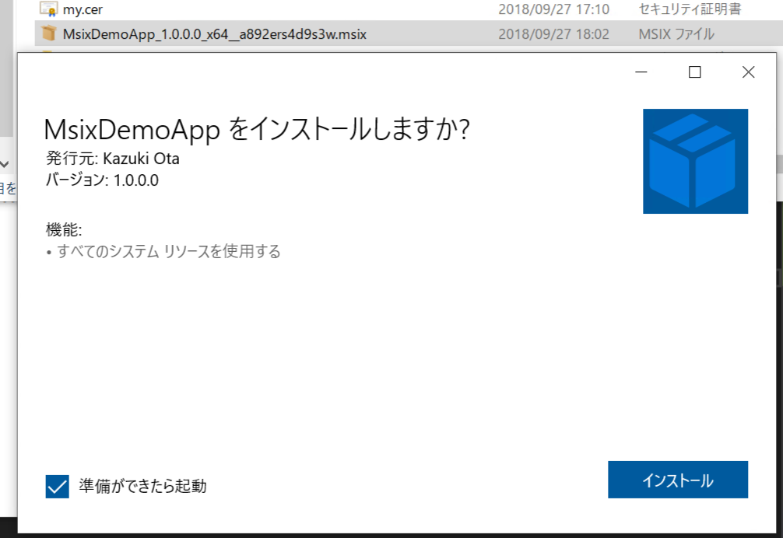Click the MSIX ファイル type cell
The width and height of the screenshot is (783, 538).
point(676,34)
